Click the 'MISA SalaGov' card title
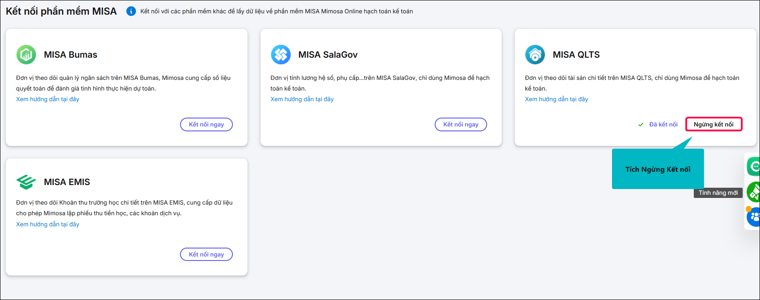This screenshot has height=300, width=760. [x=328, y=55]
